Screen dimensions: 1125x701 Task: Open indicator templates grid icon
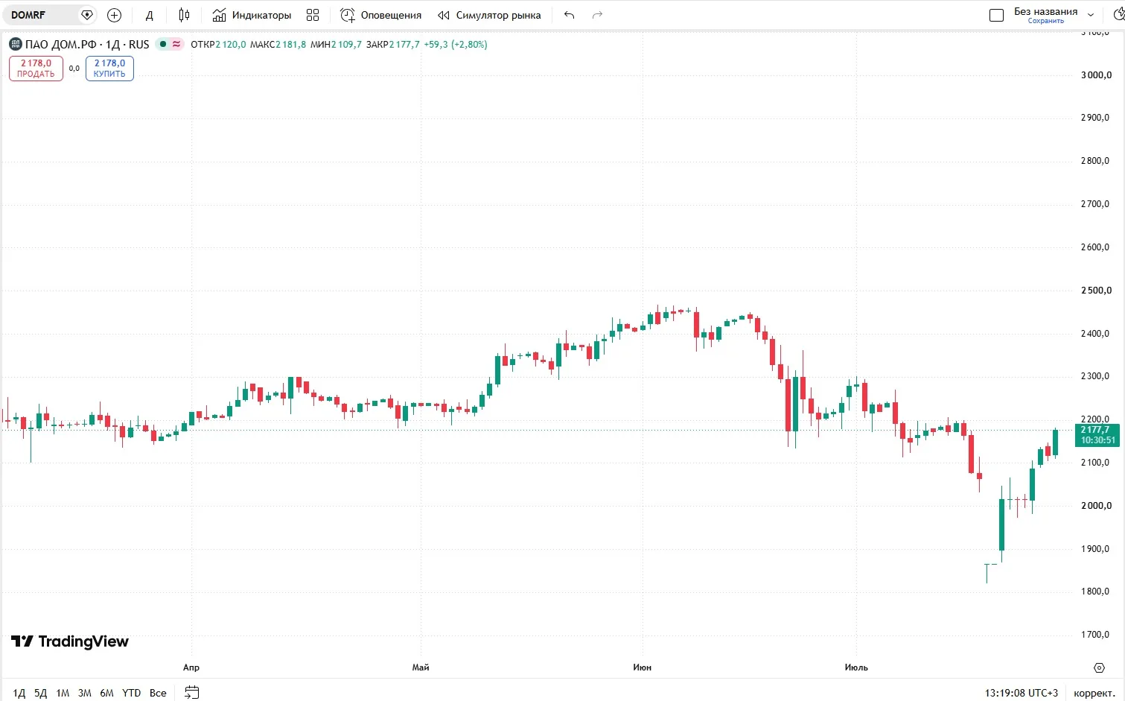(x=313, y=15)
